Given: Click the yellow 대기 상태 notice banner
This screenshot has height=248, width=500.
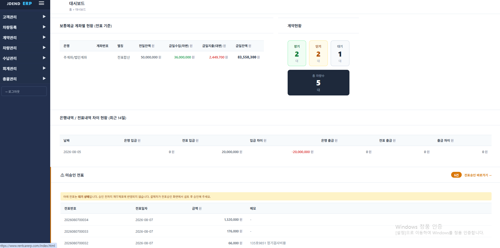Looking at the screenshot, I should point(276,196).
